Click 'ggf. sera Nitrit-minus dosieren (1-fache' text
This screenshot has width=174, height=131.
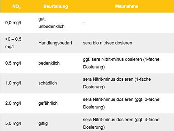(121, 59)
